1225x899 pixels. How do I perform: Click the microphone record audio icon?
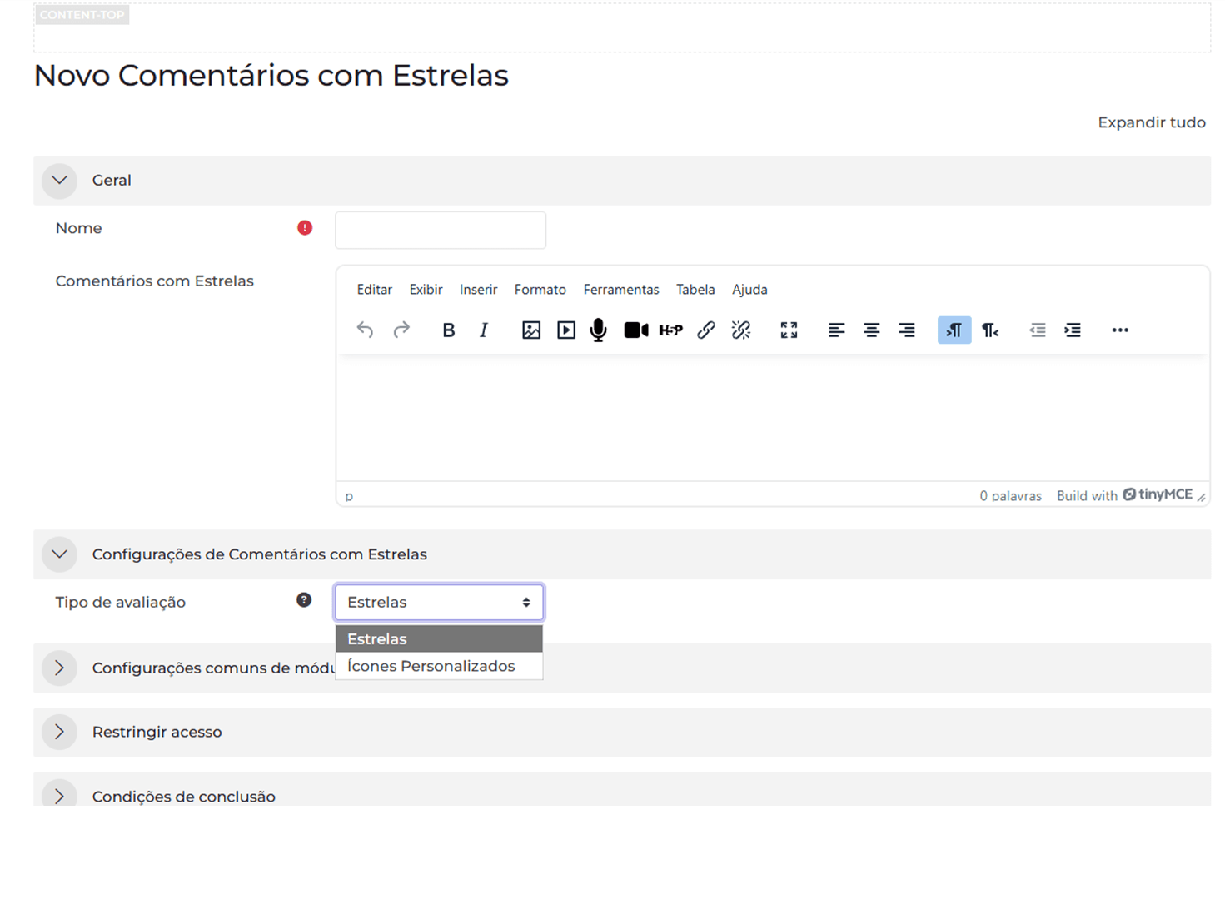(598, 330)
